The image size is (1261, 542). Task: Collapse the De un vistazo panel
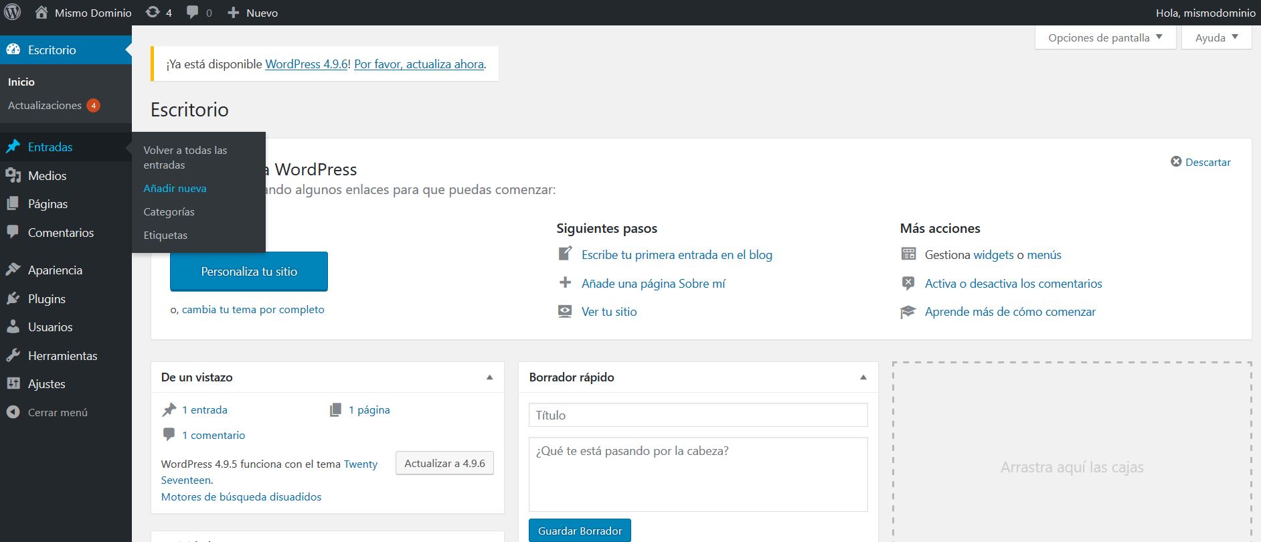click(489, 377)
